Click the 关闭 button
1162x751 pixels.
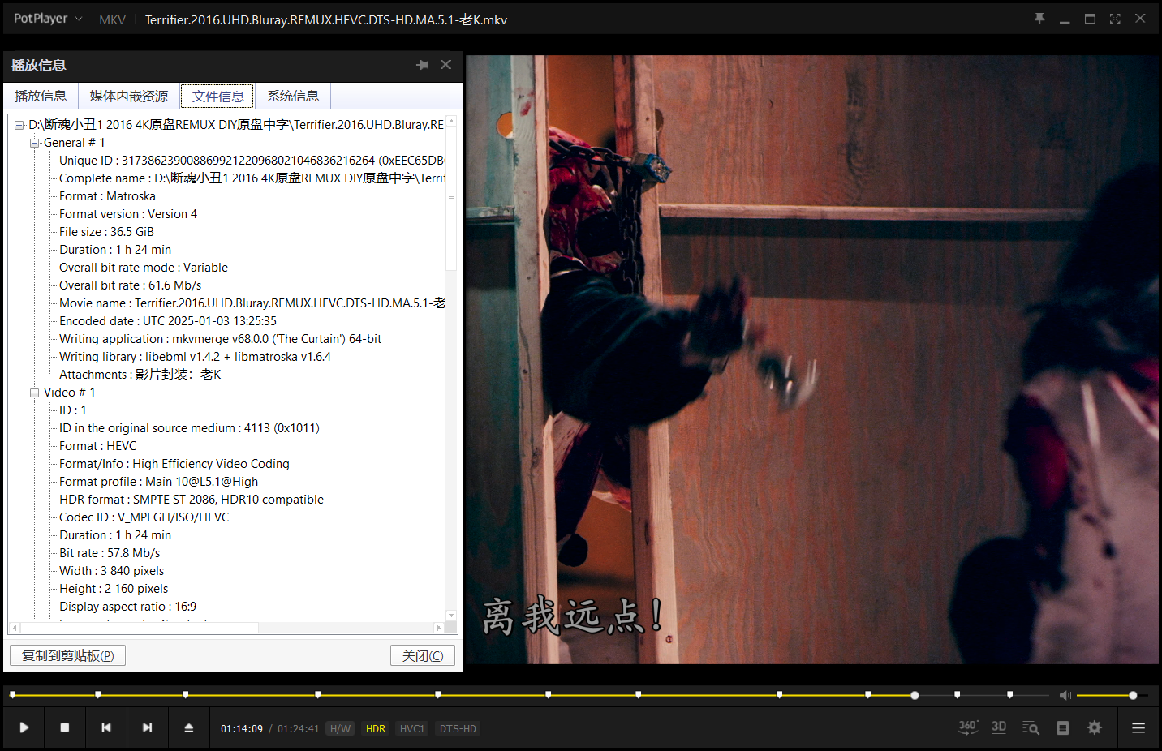[423, 655]
